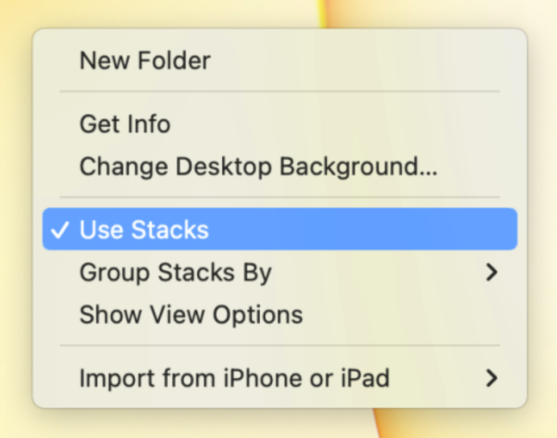
Task: Select New Folder at the top of the menu
Action: click(x=145, y=60)
